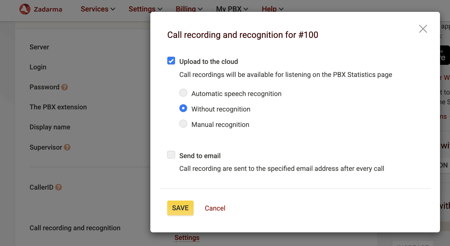The image size is (450, 246).
Task: Click the Call recording and recognition row
Action: [75, 228]
